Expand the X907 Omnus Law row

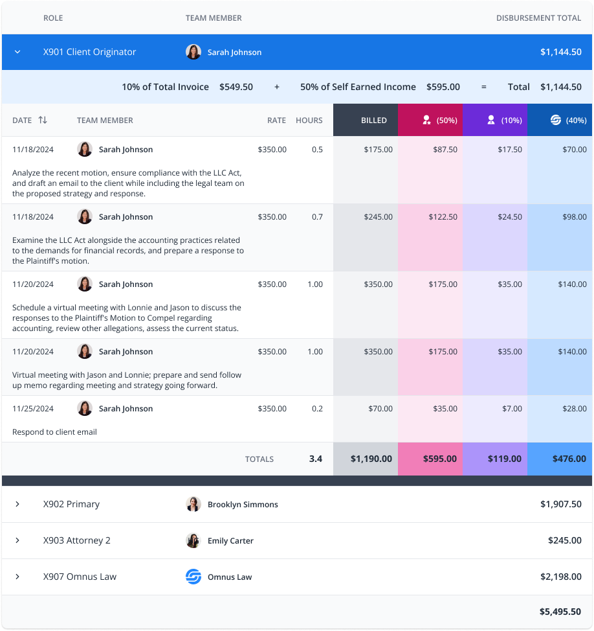[17, 577]
